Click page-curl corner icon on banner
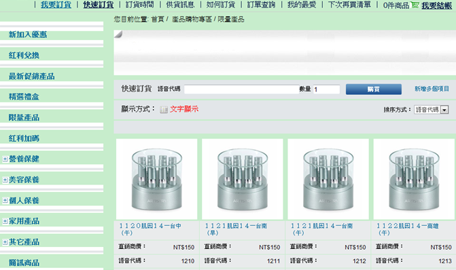 118,34
